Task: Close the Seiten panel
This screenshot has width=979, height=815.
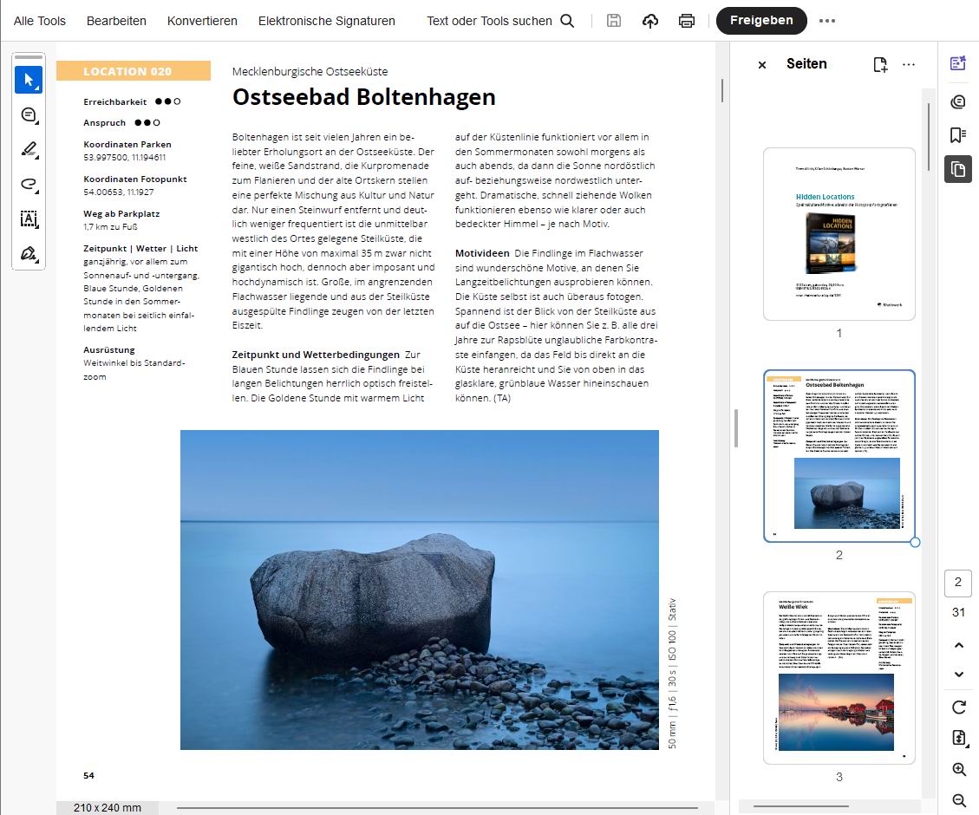Action: [762, 65]
